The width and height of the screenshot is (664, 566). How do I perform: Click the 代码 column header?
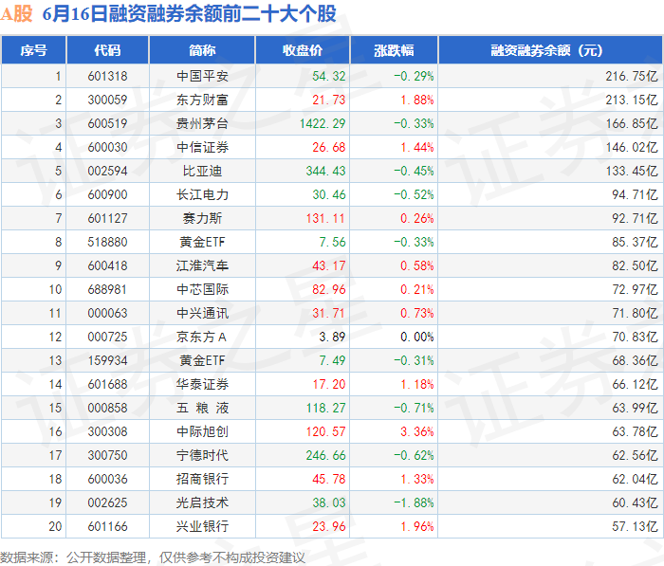107,50
